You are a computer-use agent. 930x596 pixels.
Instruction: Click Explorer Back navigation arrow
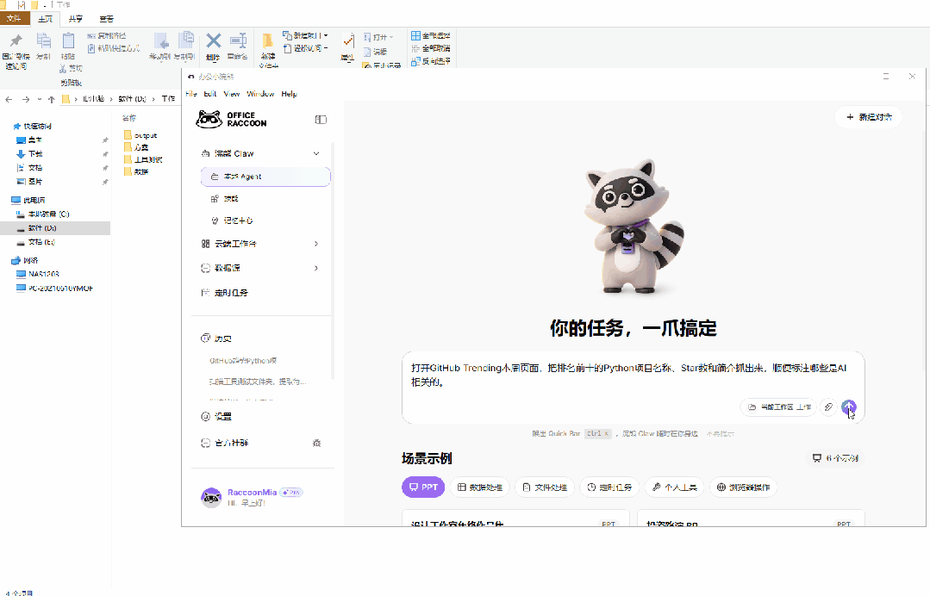(9, 99)
